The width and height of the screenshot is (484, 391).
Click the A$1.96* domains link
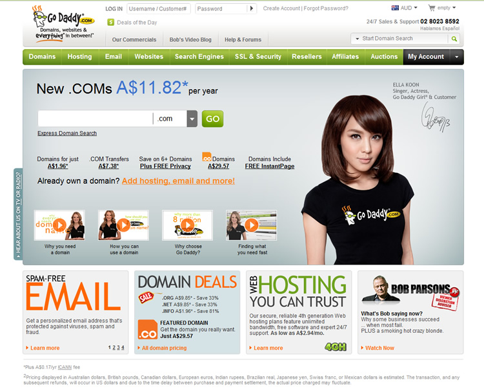coord(57,166)
